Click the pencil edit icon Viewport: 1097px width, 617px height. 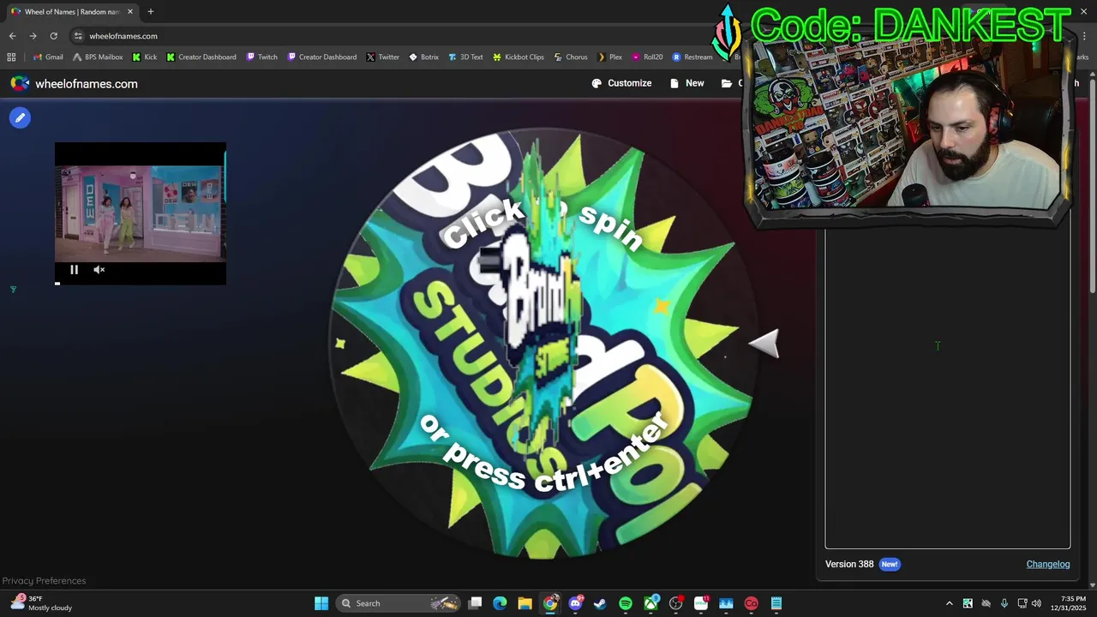point(20,117)
